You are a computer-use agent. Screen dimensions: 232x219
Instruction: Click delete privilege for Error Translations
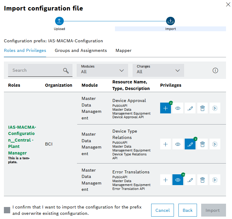coord(202,180)
